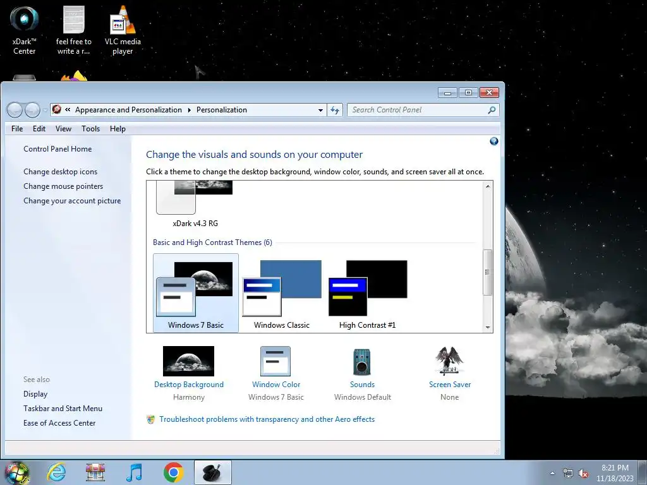Click the network tray icon

click(x=568, y=474)
